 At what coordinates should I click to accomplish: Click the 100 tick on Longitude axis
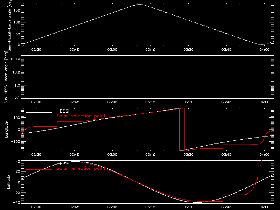tap(17, 118)
